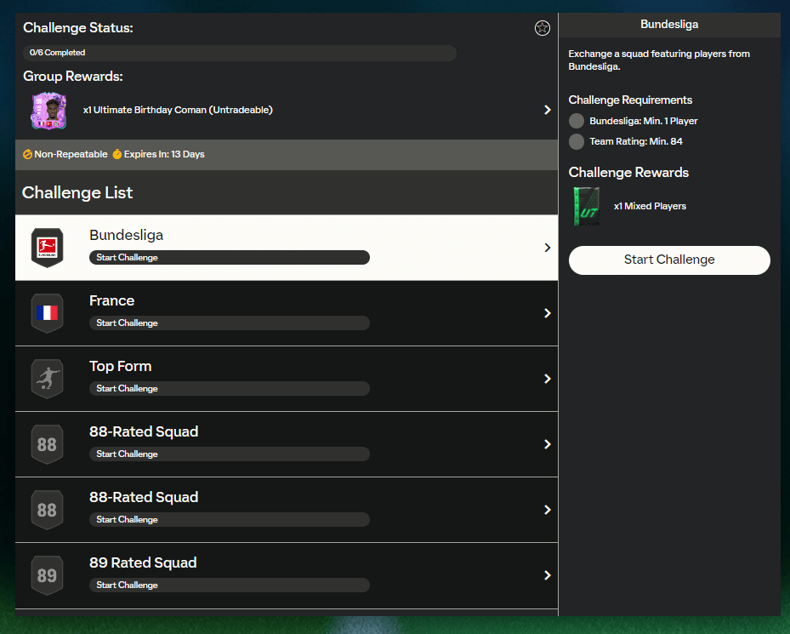This screenshot has width=790, height=634.
Task: Click the star favorite icon in Challenge Status
Action: pyautogui.click(x=542, y=28)
